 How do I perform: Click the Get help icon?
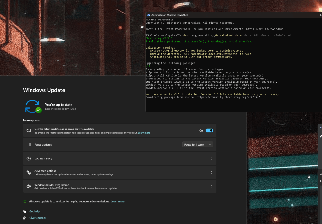tap(25, 211)
